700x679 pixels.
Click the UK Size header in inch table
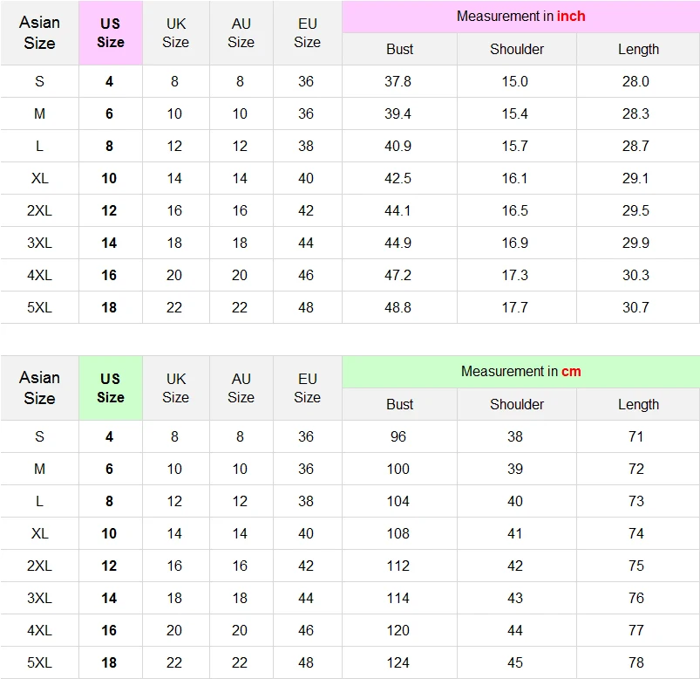pos(175,33)
